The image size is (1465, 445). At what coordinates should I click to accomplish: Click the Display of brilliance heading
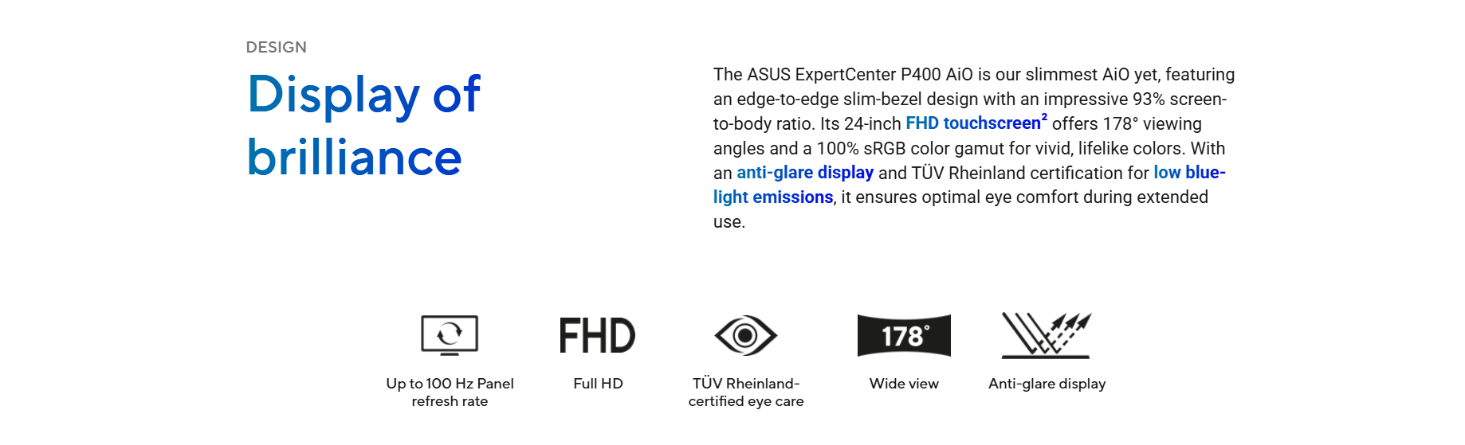363,125
